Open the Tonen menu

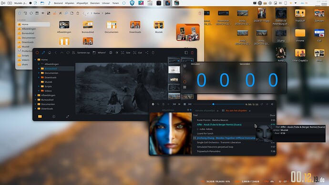[x=115, y=3]
